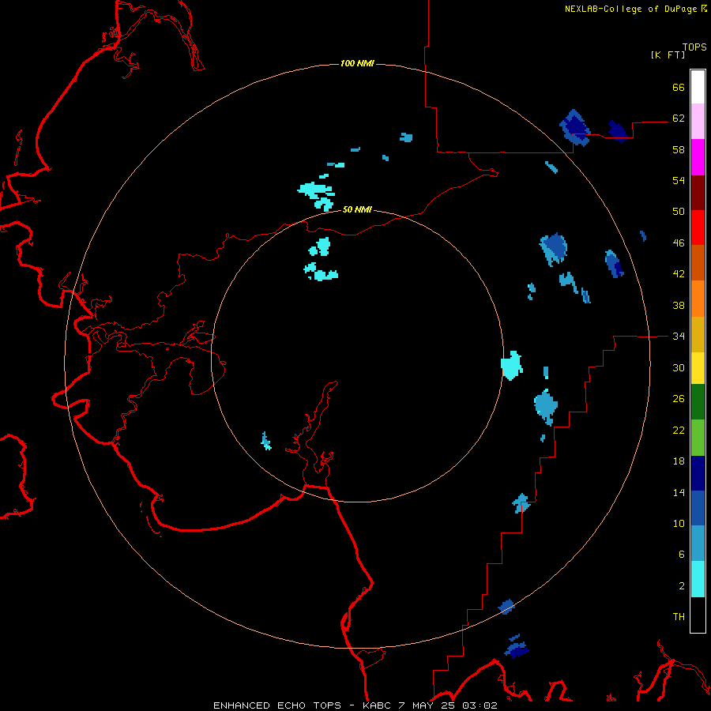Click the "38" scale value
This screenshot has width=711, height=711.
[679, 306]
